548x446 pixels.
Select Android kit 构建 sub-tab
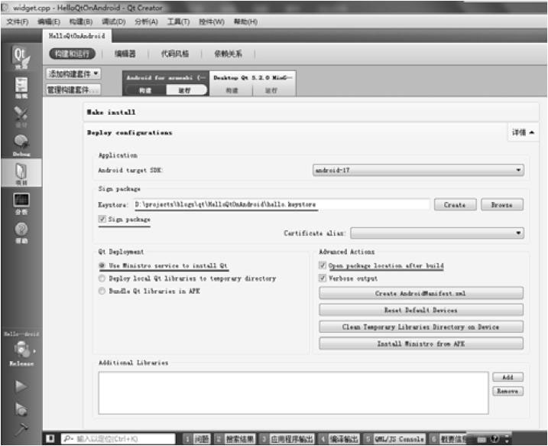[145, 90]
